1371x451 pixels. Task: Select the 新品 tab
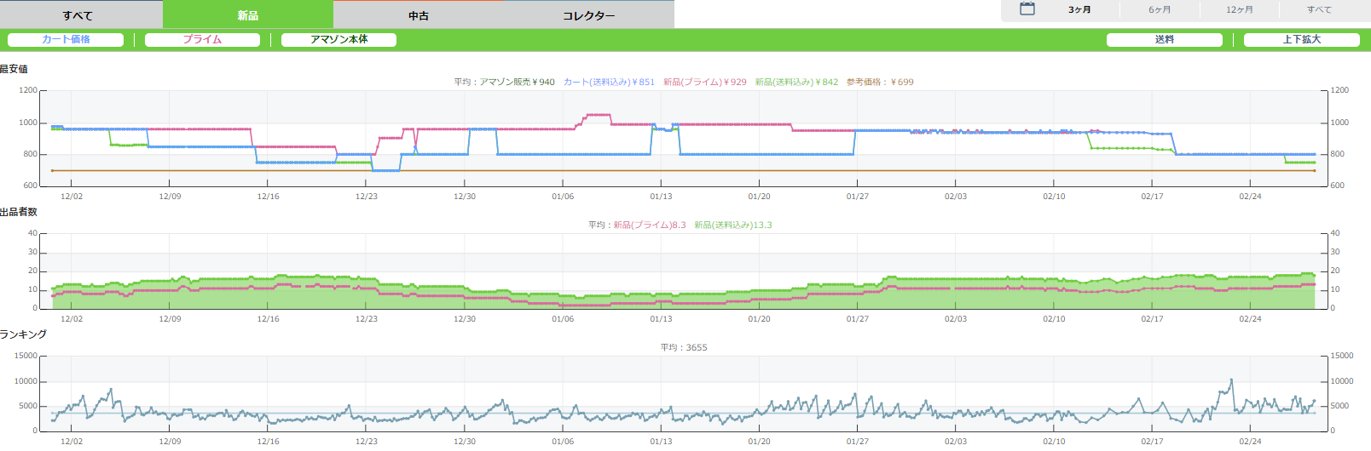pos(248,15)
